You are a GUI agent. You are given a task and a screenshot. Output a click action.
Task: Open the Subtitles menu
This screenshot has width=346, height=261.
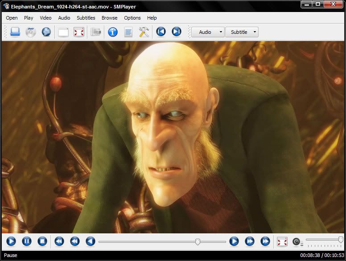click(x=86, y=18)
